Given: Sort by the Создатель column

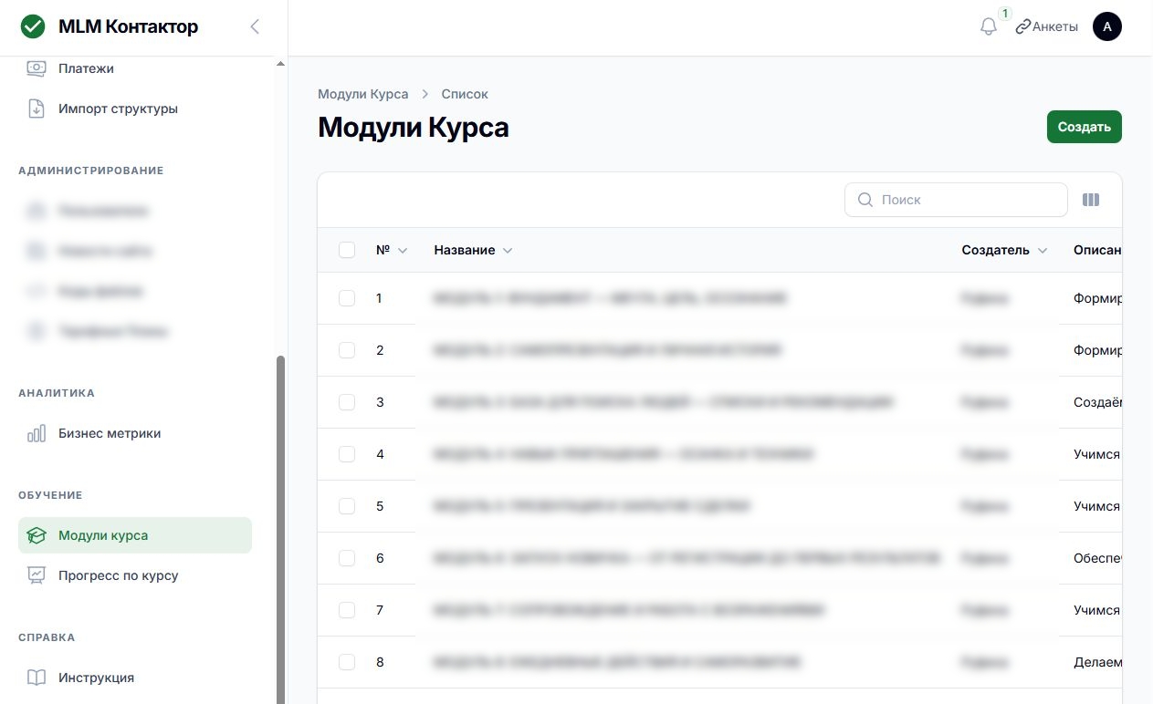Looking at the screenshot, I should [x=1004, y=250].
